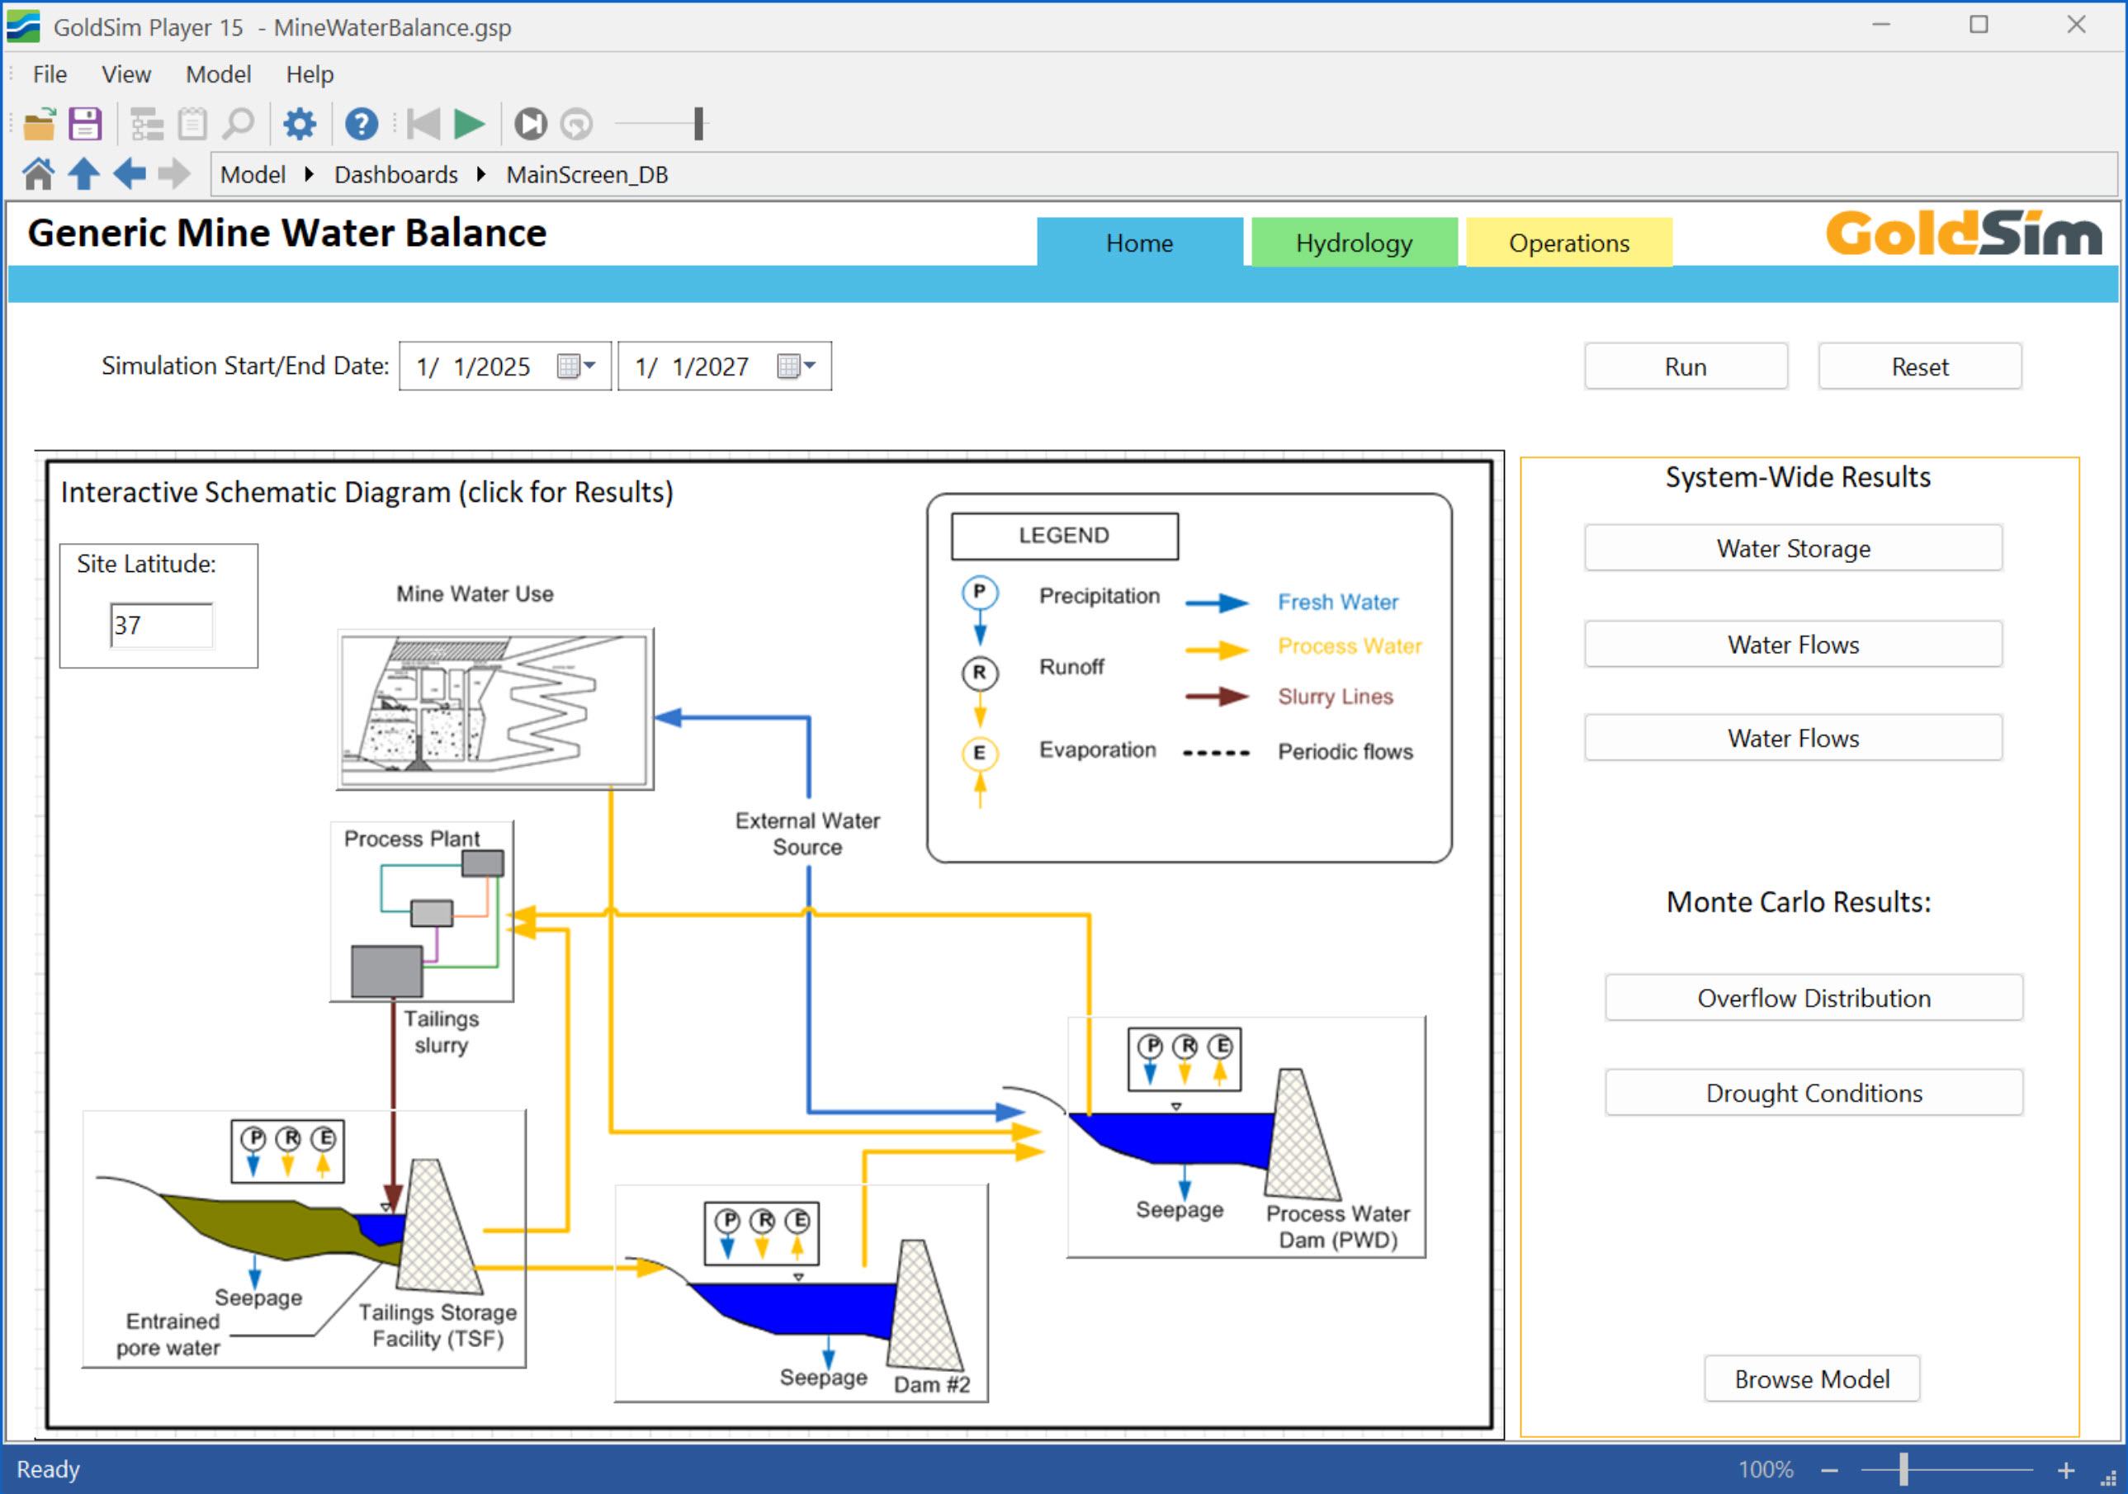
Task: Switch to the Operations tab
Action: [x=1568, y=243]
